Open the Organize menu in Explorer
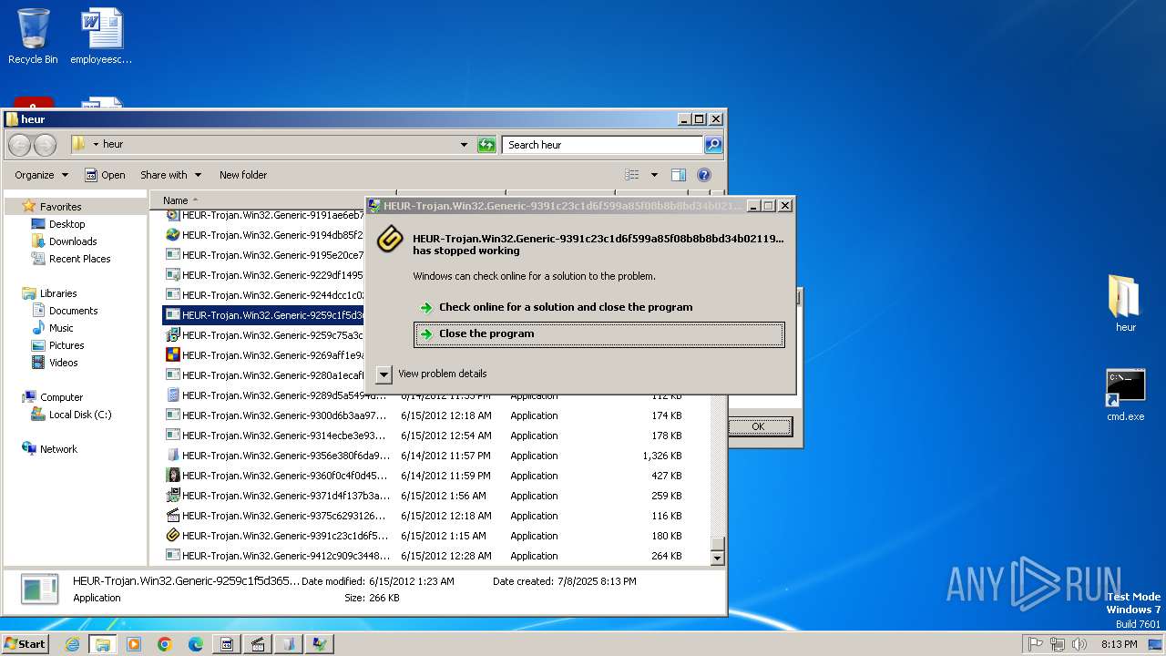The image size is (1166, 656). 41,175
